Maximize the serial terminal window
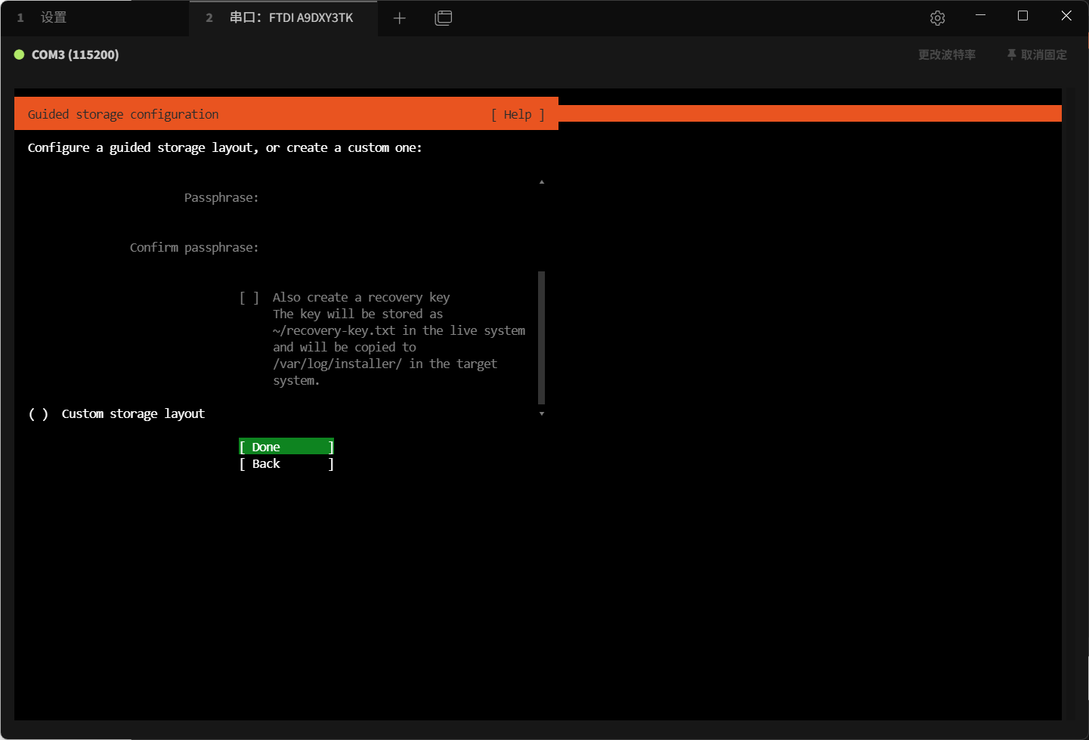 click(x=1022, y=16)
